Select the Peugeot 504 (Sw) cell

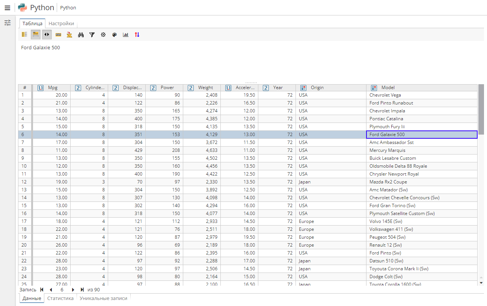[x=422, y=237]
